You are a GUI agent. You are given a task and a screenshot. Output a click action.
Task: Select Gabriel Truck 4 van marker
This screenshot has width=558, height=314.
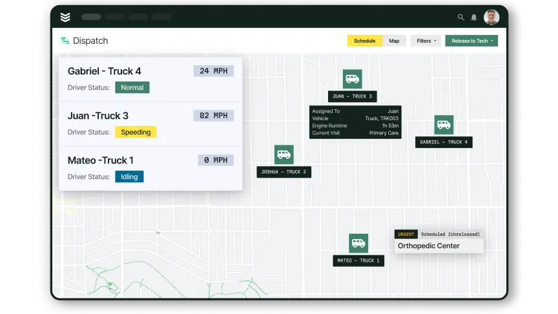[444, 125]
